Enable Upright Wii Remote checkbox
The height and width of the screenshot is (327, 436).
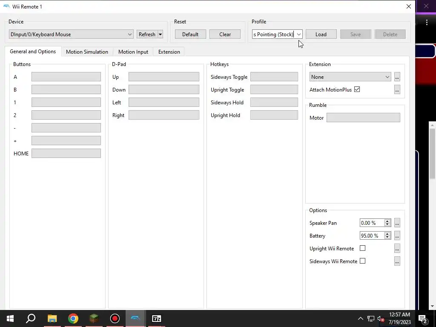(363, 248)
